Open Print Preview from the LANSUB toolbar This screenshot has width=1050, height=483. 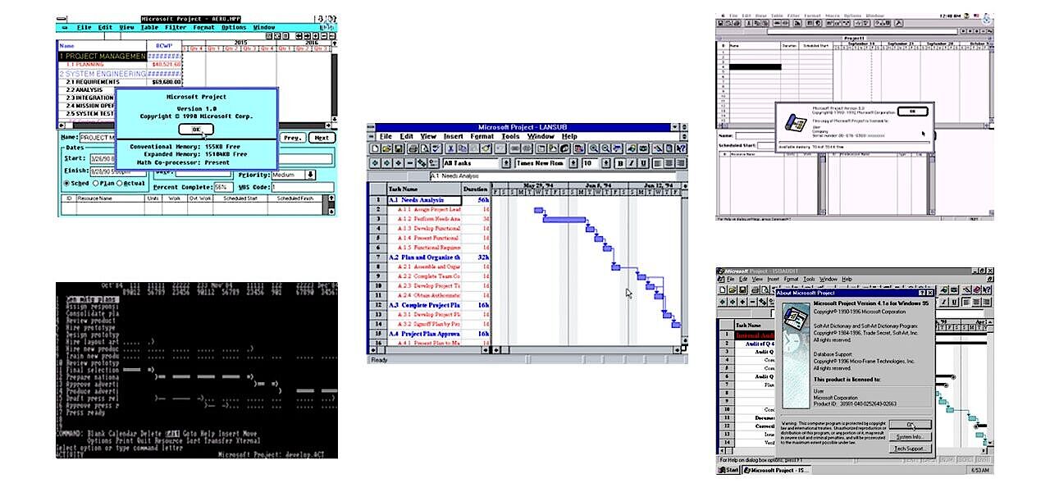(x=424, y=148)
